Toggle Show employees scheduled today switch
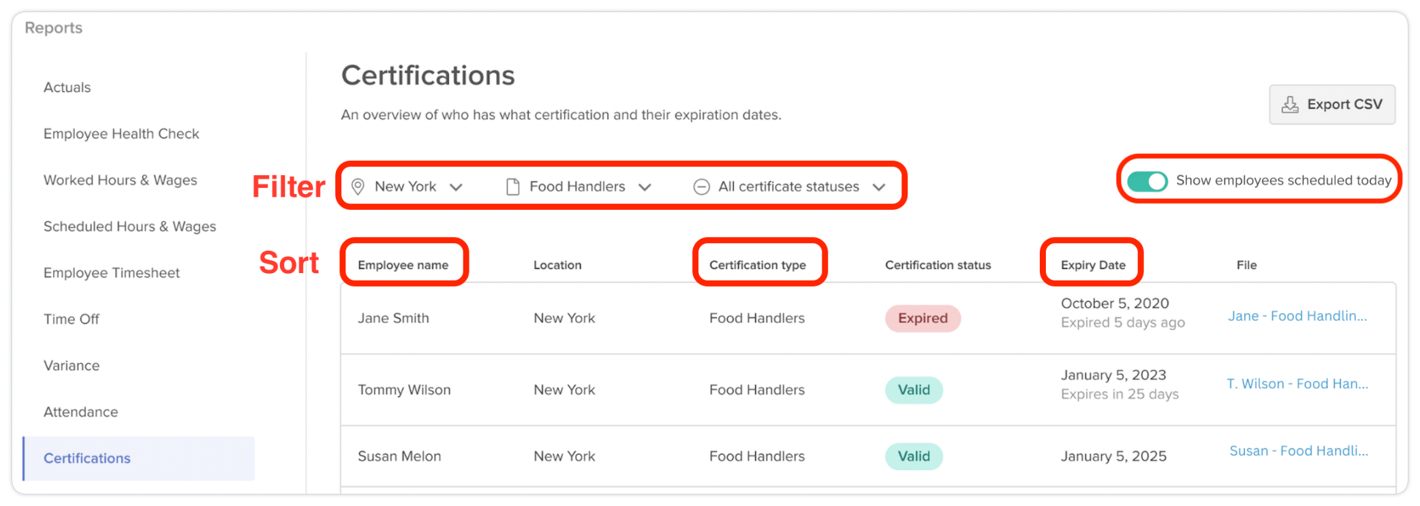The height and width of the screenshot is (506, 1420). (1147, 181)
